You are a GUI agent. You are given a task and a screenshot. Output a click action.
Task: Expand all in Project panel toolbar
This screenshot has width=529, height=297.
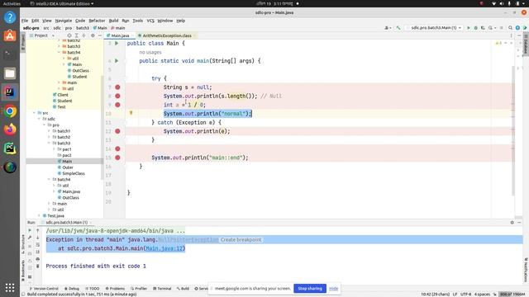pyautogui.click(x=77, y=35)
